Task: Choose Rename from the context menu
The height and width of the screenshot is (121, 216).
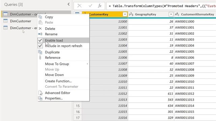Action: (51, 34)
